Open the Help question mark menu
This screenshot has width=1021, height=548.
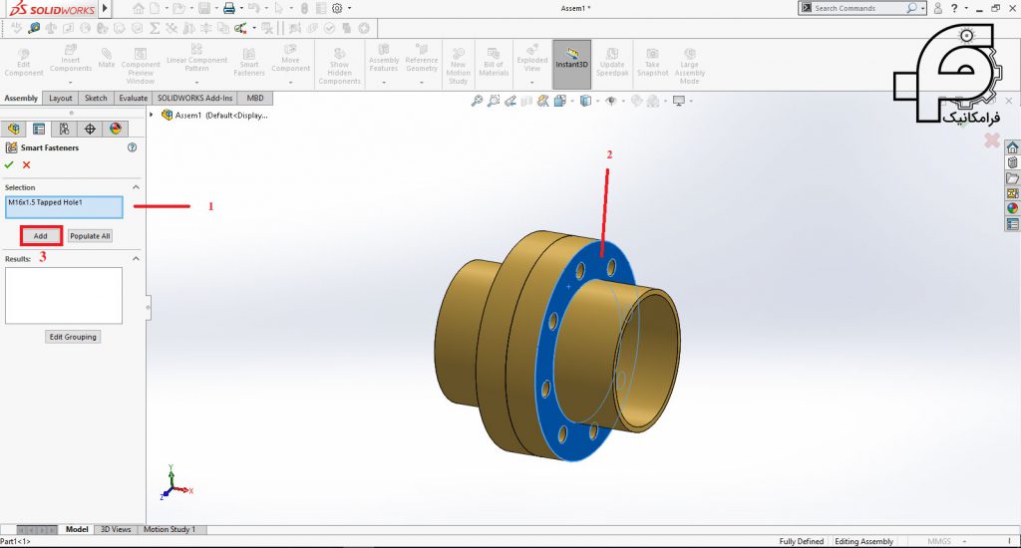954,8
